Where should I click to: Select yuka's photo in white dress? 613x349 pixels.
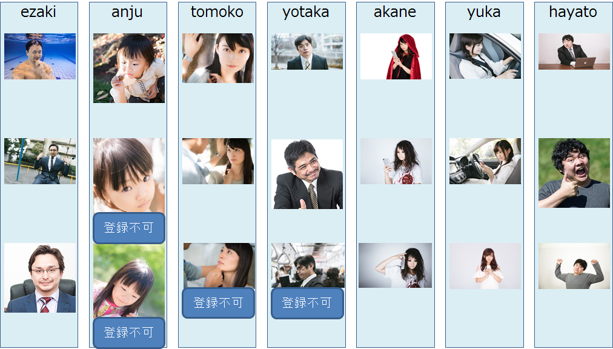click(485, 266)
